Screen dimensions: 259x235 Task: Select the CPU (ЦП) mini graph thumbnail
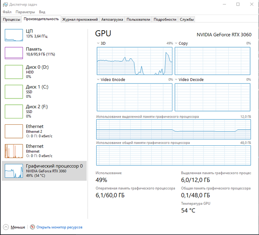pyautogui.click(x=14, y=35)
